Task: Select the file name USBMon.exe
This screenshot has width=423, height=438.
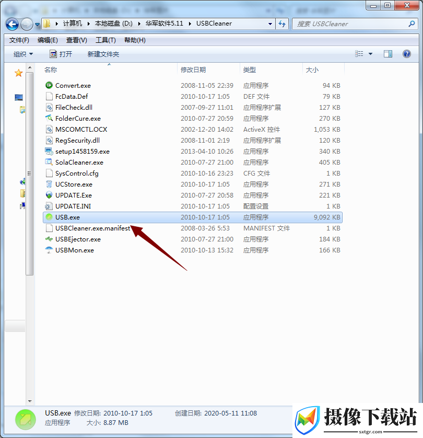Action: tap(75, 250)
